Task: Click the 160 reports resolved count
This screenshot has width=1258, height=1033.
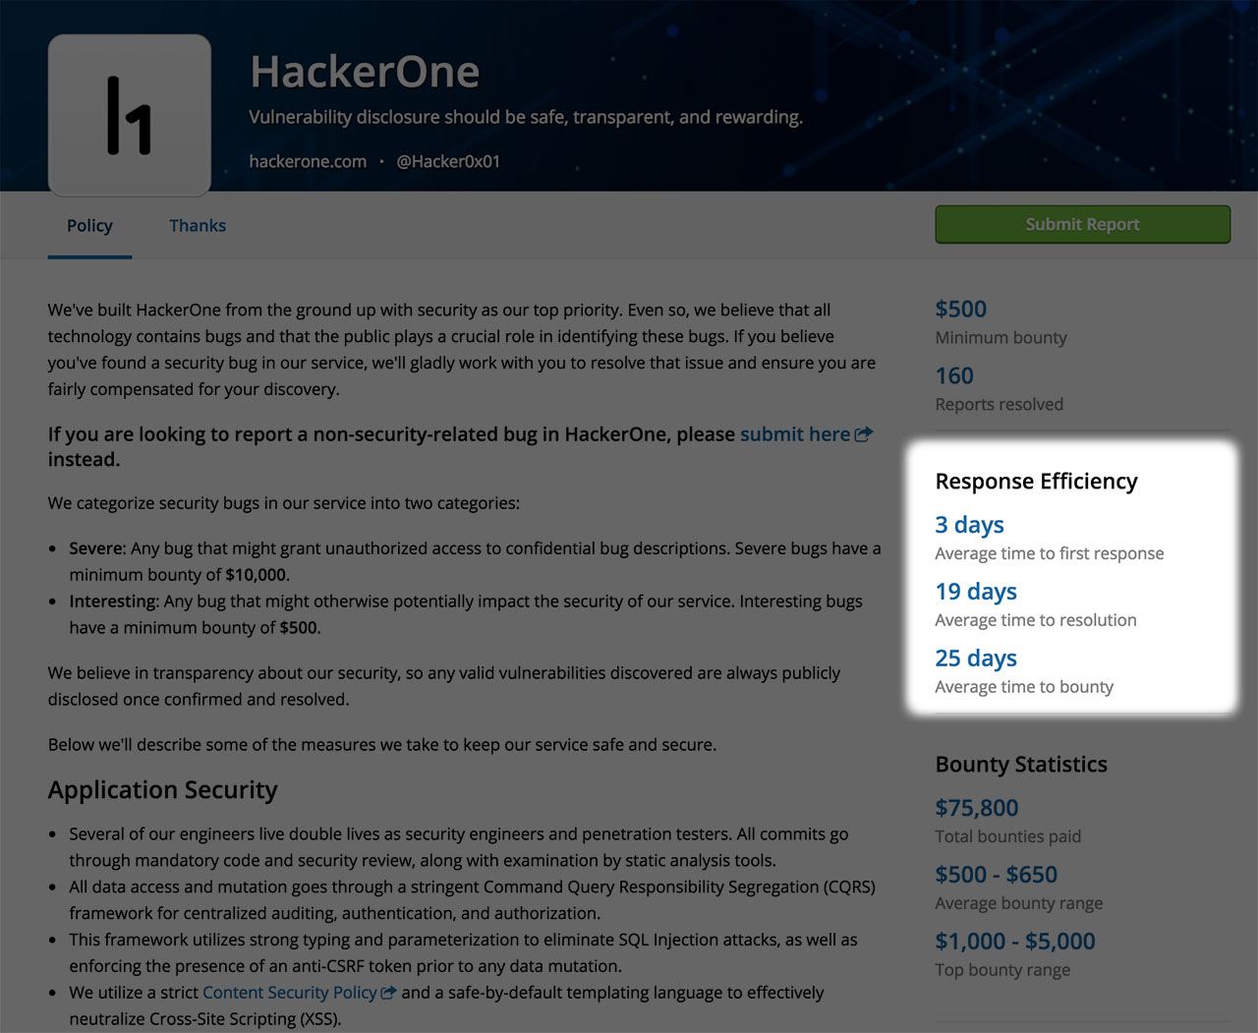Action: [x=953, y=375]
